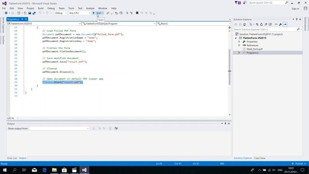Switch to the Error List tab
309x174 pixels.
click(12, 158)
